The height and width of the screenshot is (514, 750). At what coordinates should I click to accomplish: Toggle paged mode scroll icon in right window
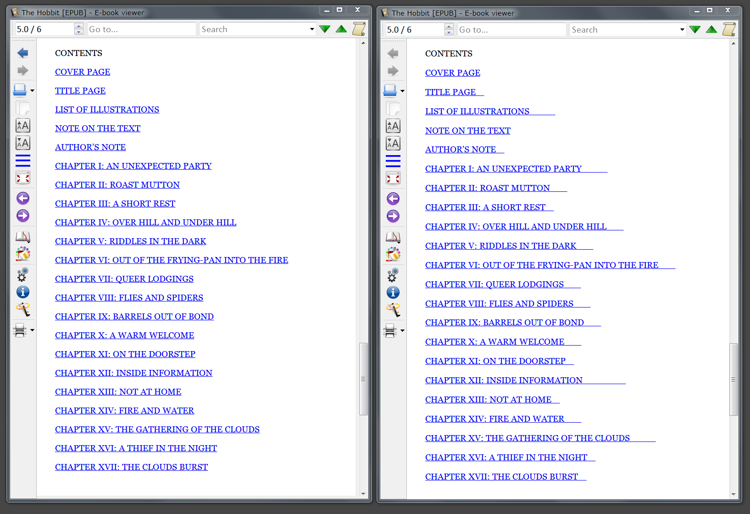tap(729, 29)
